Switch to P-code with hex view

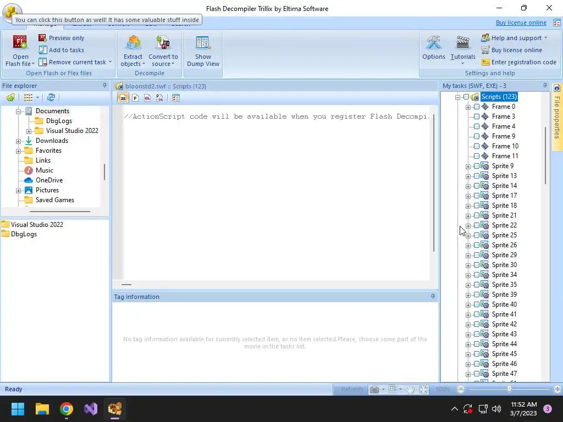159,98
